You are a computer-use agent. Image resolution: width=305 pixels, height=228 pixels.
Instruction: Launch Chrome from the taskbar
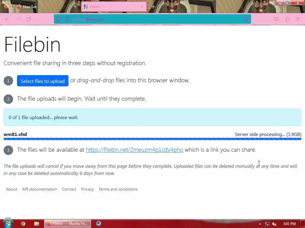pos(23,224)
